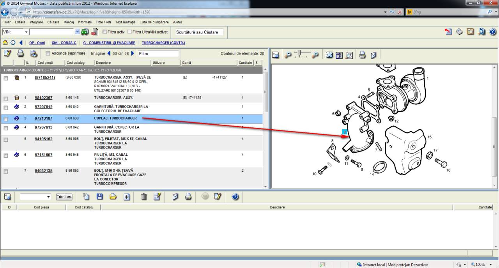Print the parts list
The image size is (499, 268).
21,53
